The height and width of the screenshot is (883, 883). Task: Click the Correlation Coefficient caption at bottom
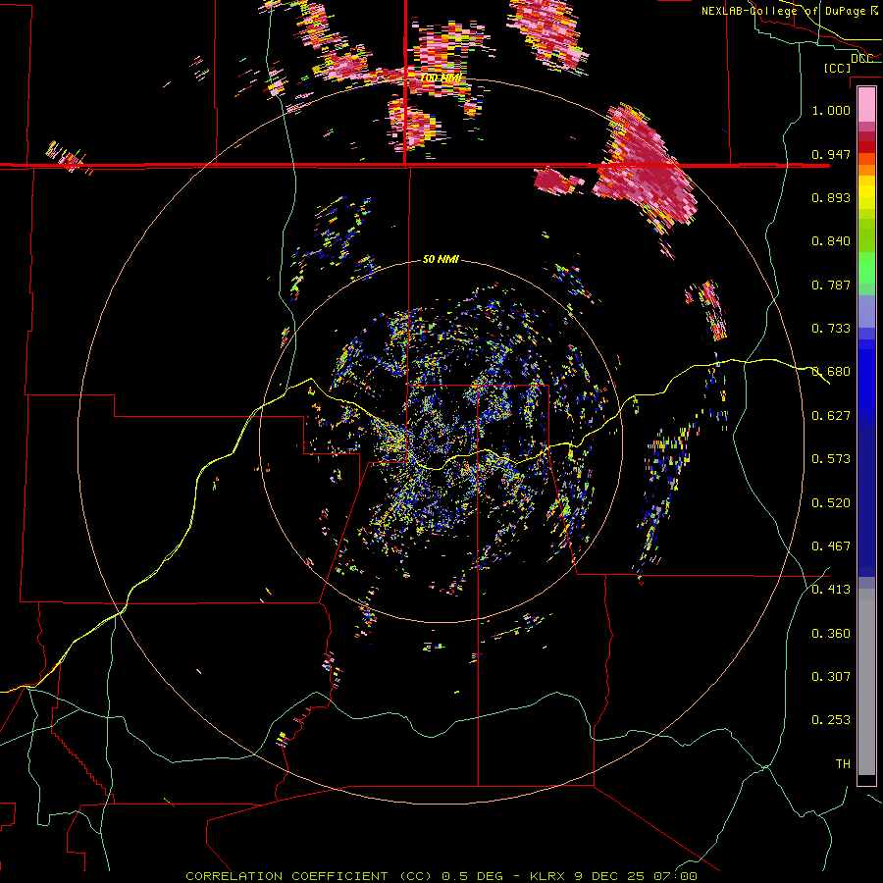click(x=441, y=876)
